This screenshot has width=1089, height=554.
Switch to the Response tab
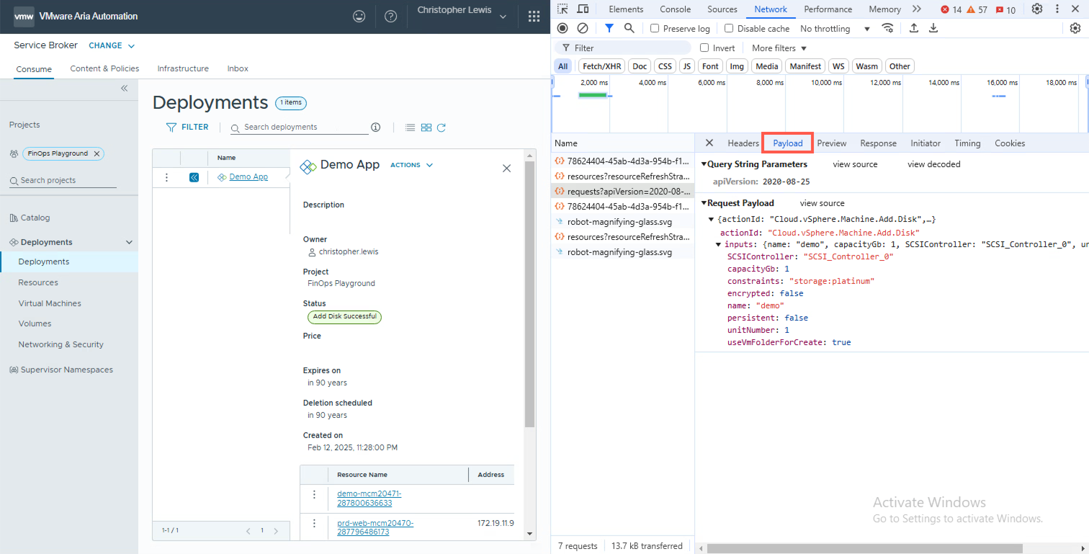(878, 143)
